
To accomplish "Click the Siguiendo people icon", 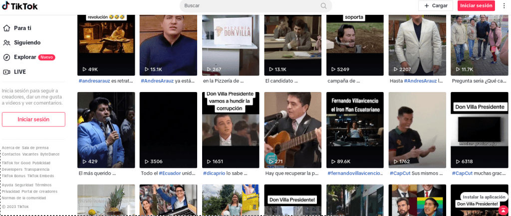I will point(6,43).
